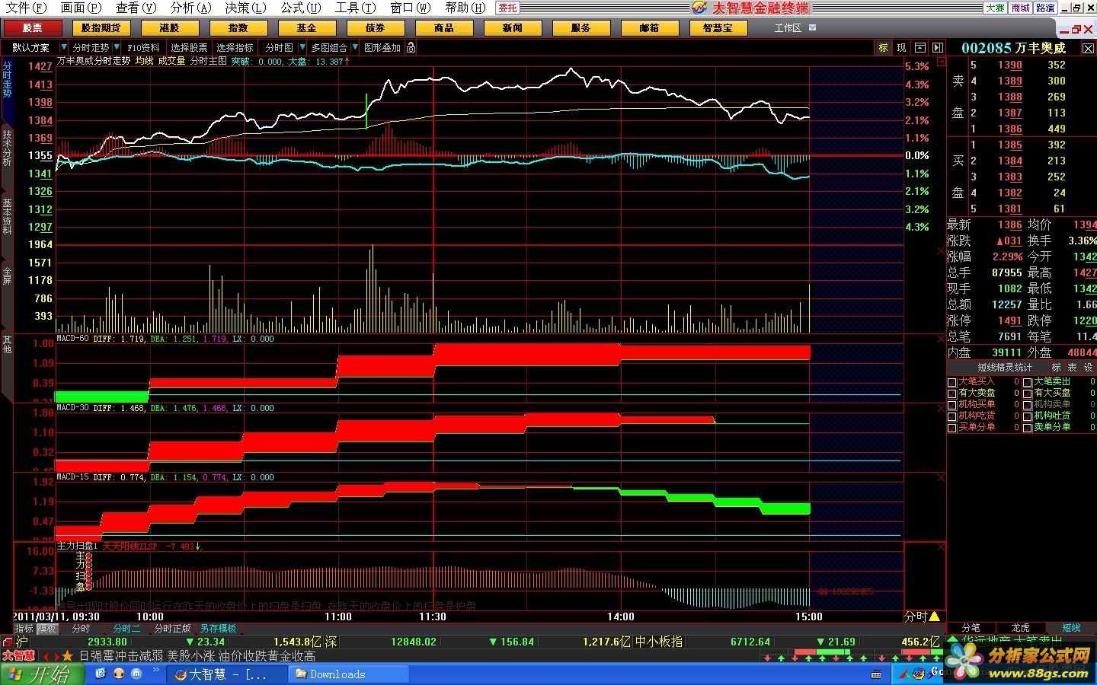Image resolution: width=1097 pixels, height=685 pixels.
Task: Click 图形叠加 in the chart toolbar
Action: click(382, 47)
